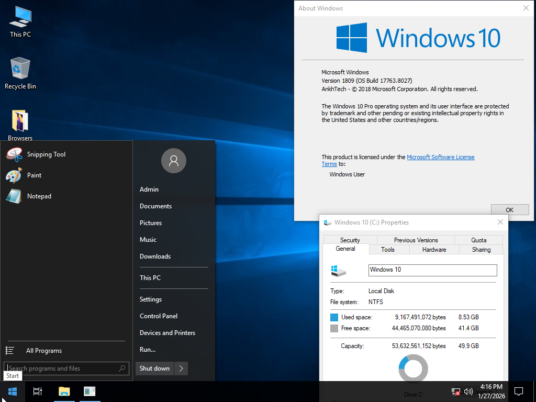This screenshot has height=402, width=536.
Task: Select the Previous Versions tab
Action: pyautogui.click(x=416, y=240)
